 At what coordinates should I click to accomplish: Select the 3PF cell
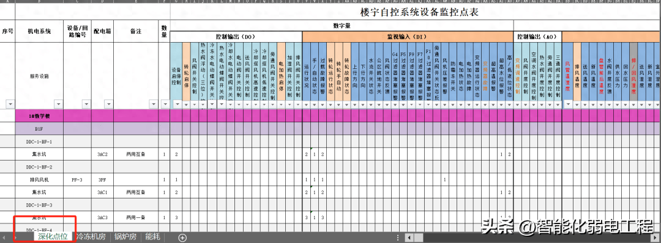click(102, 180)
